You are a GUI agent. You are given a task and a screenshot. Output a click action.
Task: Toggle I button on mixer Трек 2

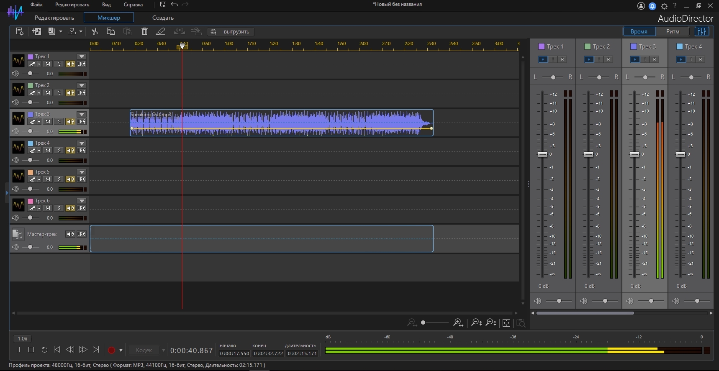pos(599,59)
